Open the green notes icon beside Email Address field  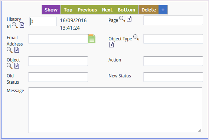(x=92, y=39)
